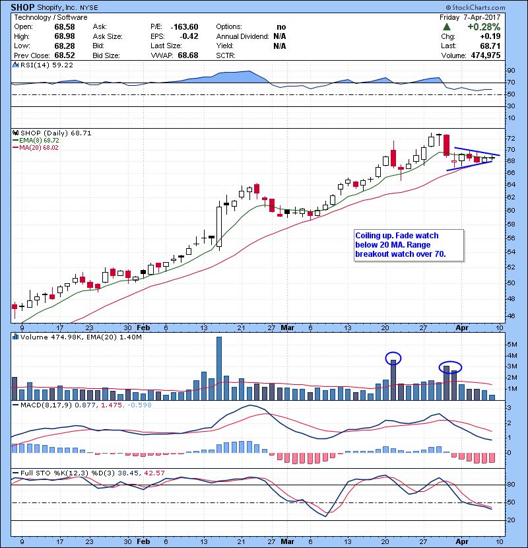This screenshot has height=548, width=528.
Task: Click the Options value 'no'
Action: [x=281, y=27]
